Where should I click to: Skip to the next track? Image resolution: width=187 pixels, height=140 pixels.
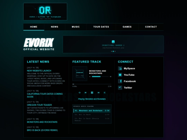coord(98,93)
